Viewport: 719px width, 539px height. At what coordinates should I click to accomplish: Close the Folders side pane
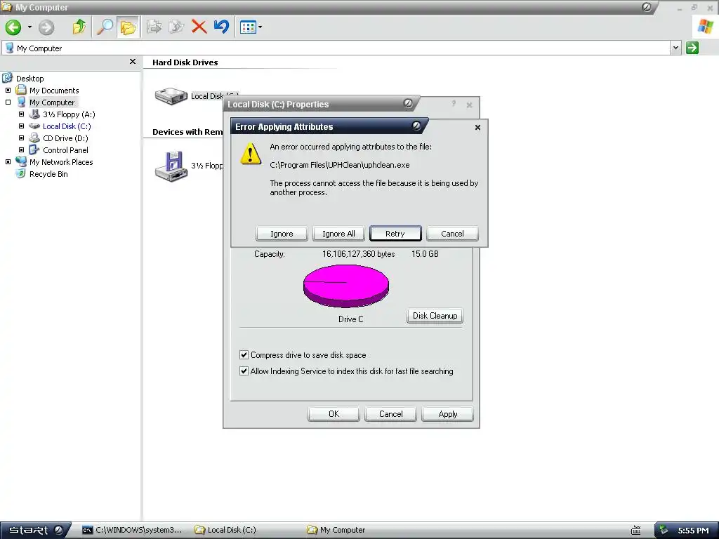click(x=133, y=62)
